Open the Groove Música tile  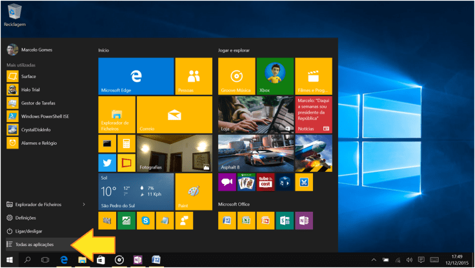point(236,76)
